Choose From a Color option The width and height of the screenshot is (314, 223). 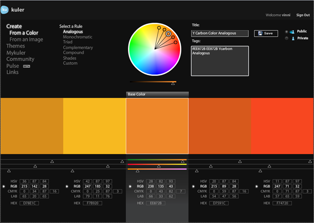24,33
